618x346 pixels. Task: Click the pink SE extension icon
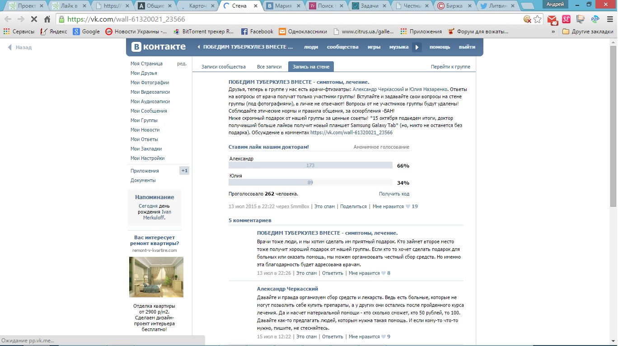566,19
